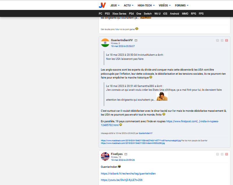Click the sunglasses smiley after GuerrierIndien

coord(119,167)
